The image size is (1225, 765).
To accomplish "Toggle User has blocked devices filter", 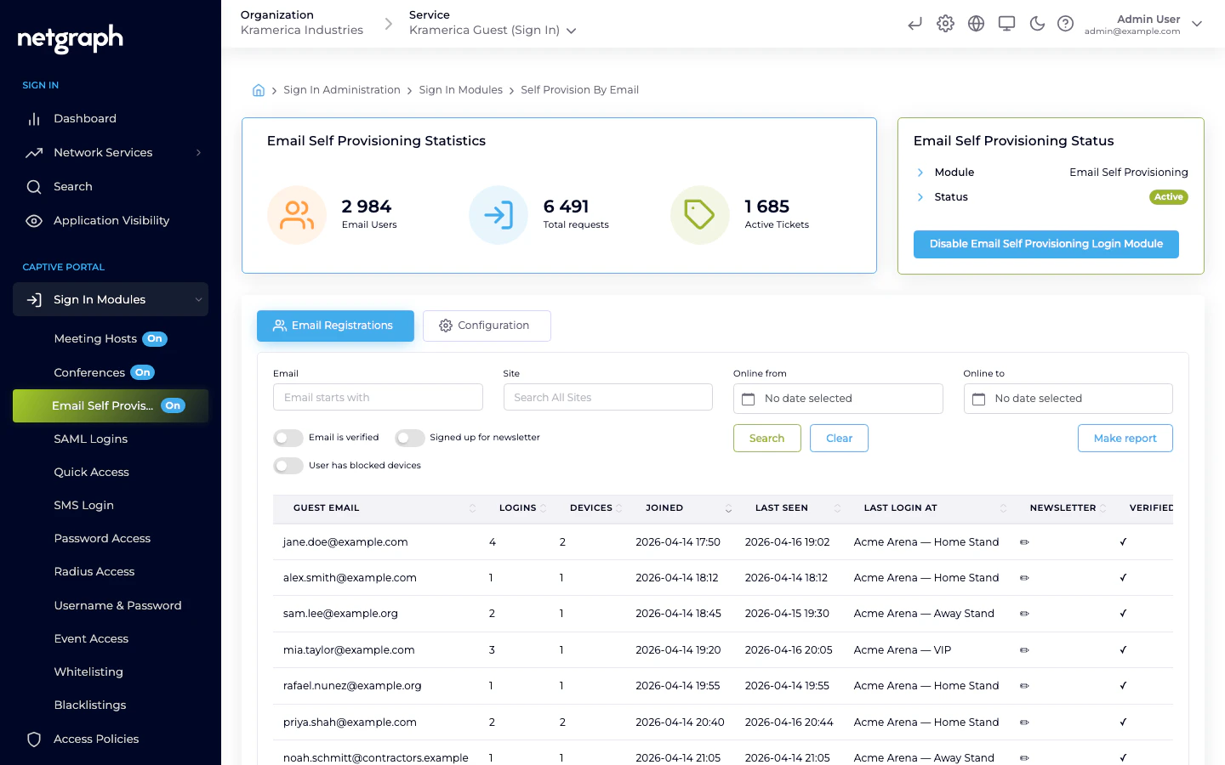I will [288, 466].
